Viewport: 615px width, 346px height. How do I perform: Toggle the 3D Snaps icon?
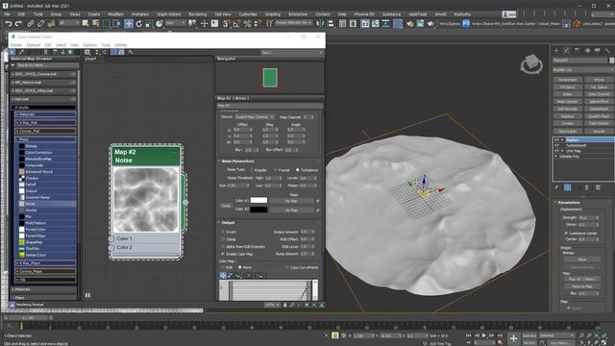227,24
